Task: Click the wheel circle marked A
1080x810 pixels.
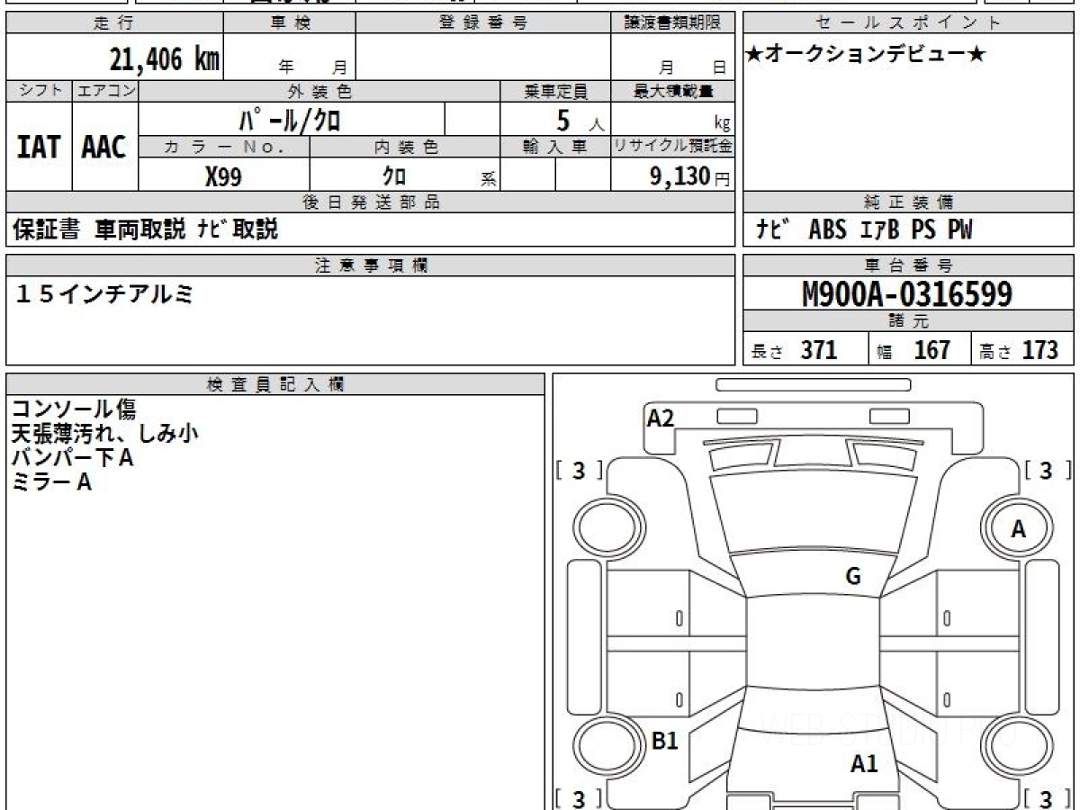Action: pos(1018,529)
